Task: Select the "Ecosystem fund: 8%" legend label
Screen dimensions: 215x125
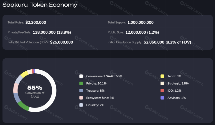Action: [100, 98]
